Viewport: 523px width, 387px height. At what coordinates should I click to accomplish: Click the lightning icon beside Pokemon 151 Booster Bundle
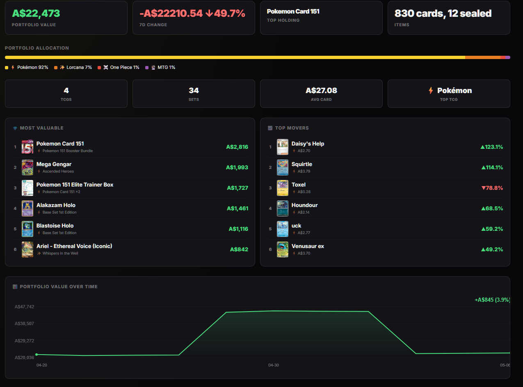coord(39,151)
